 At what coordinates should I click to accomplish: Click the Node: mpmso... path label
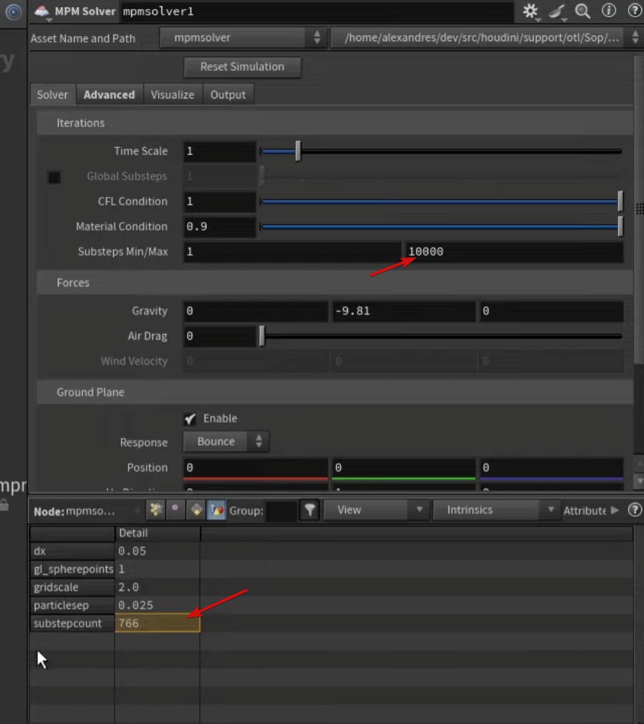74,511
